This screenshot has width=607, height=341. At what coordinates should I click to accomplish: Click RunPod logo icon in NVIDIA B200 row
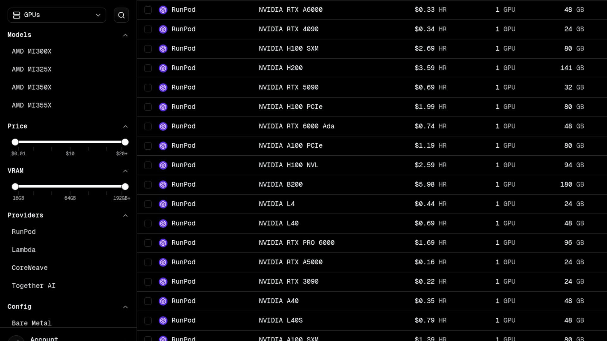163,185
